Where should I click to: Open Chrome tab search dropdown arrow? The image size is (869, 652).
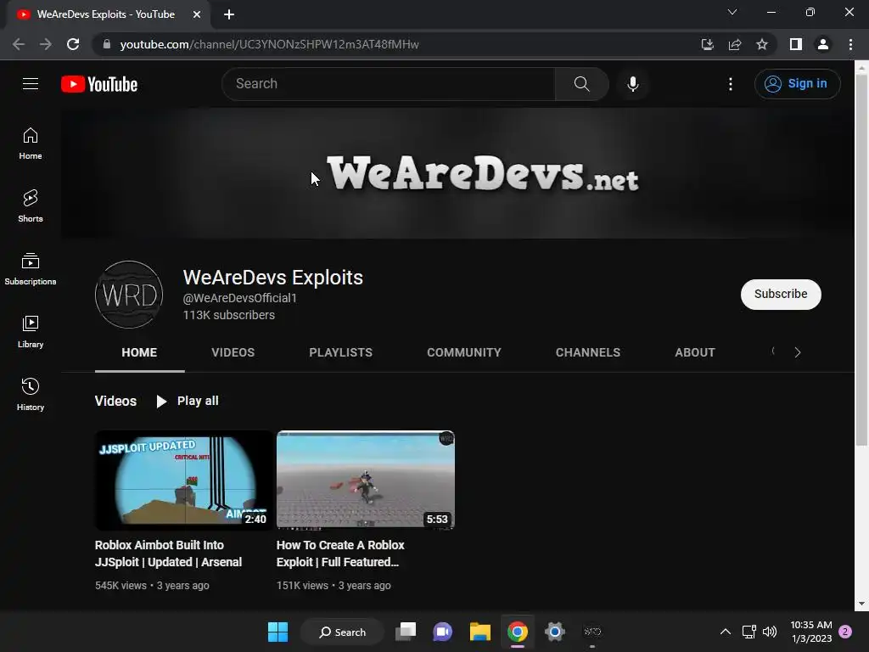pos(732,12)
